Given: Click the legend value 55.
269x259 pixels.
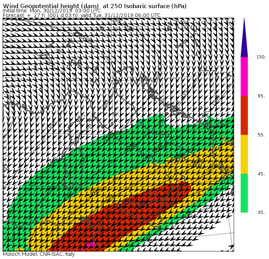Looking at the screenshot, I should click(261, 135).
